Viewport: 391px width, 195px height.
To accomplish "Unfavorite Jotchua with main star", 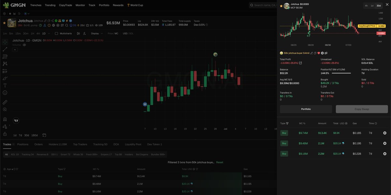I will [x=4, y=23].
